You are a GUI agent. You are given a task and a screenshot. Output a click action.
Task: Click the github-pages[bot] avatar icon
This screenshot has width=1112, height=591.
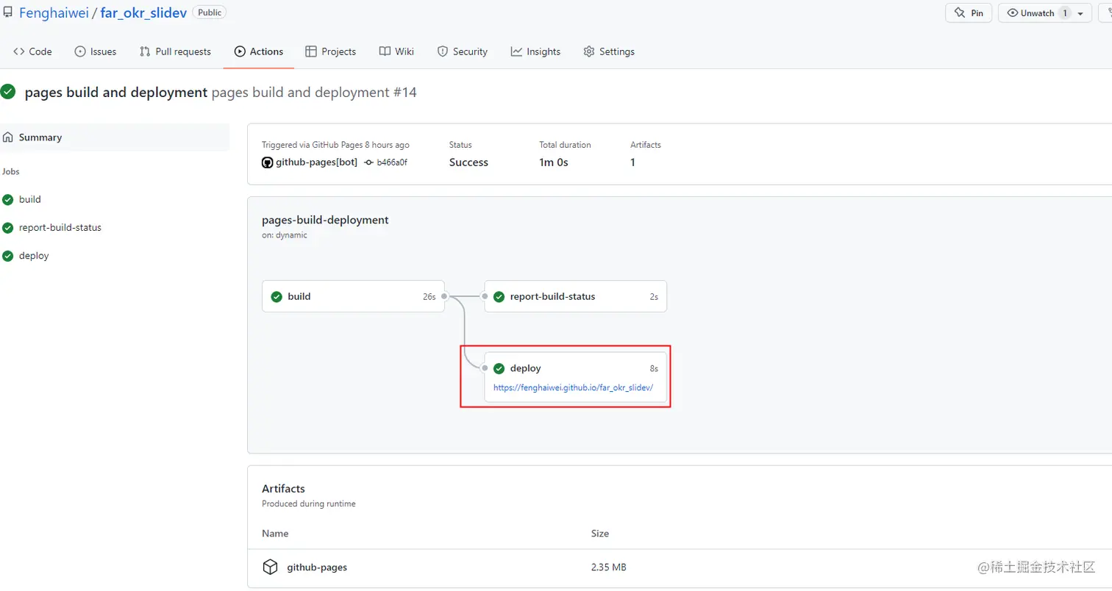click(268, 162)
